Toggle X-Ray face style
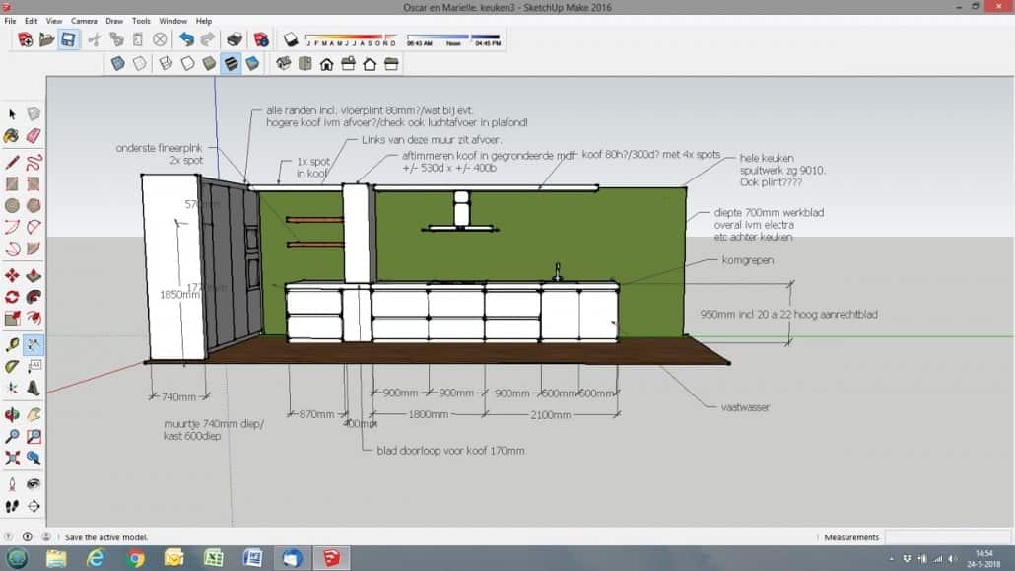1015x571 pixels. coord(118,64)
